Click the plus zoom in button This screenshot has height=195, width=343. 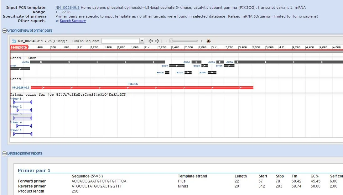(x=201, y=41)
